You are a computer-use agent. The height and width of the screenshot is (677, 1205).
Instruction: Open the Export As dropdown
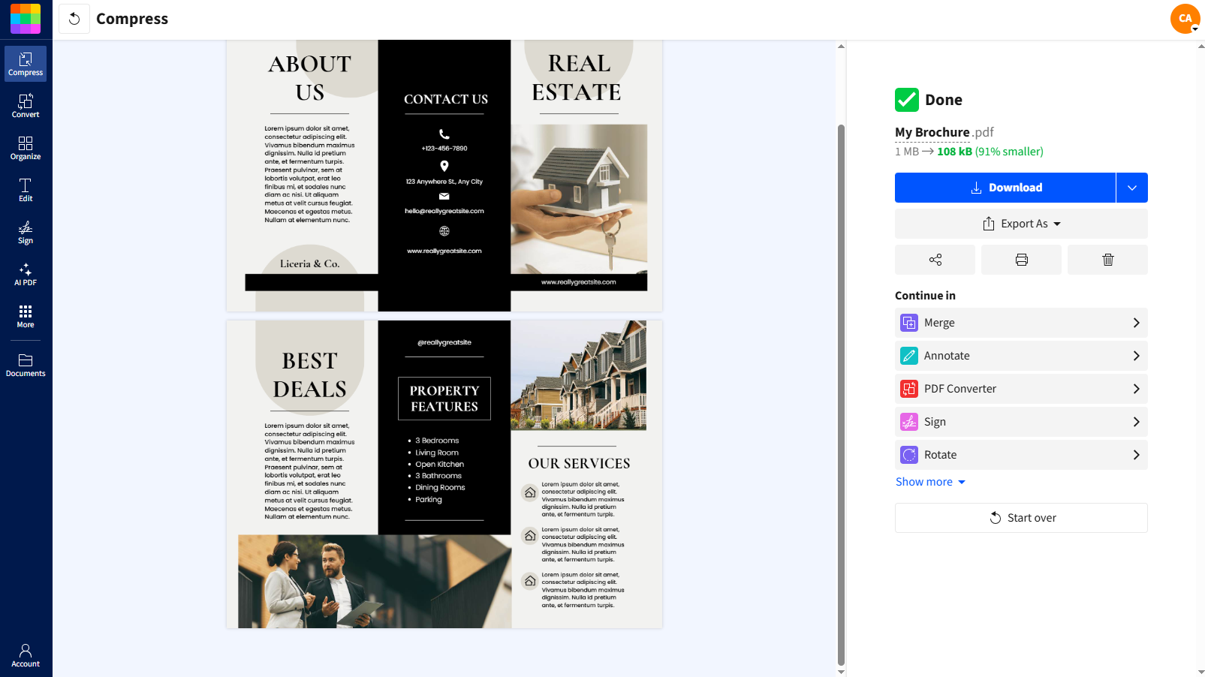[x=1020, y=223]
